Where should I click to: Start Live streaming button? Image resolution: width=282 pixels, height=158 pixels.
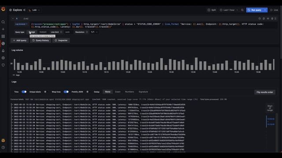click(x=274, y=10)
